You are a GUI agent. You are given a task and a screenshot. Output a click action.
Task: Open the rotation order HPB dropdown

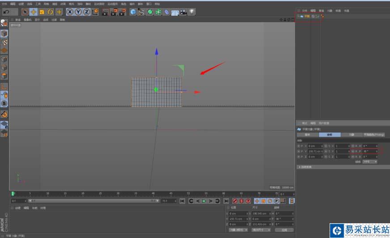click(x=370, y=161)
